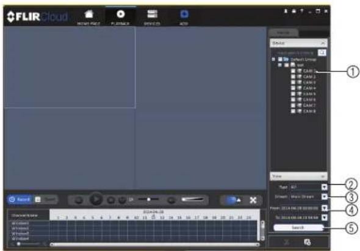This screenshot has width=360, height=251.
Task: Collapse the Default Group tree node
Action: (273, 59)
